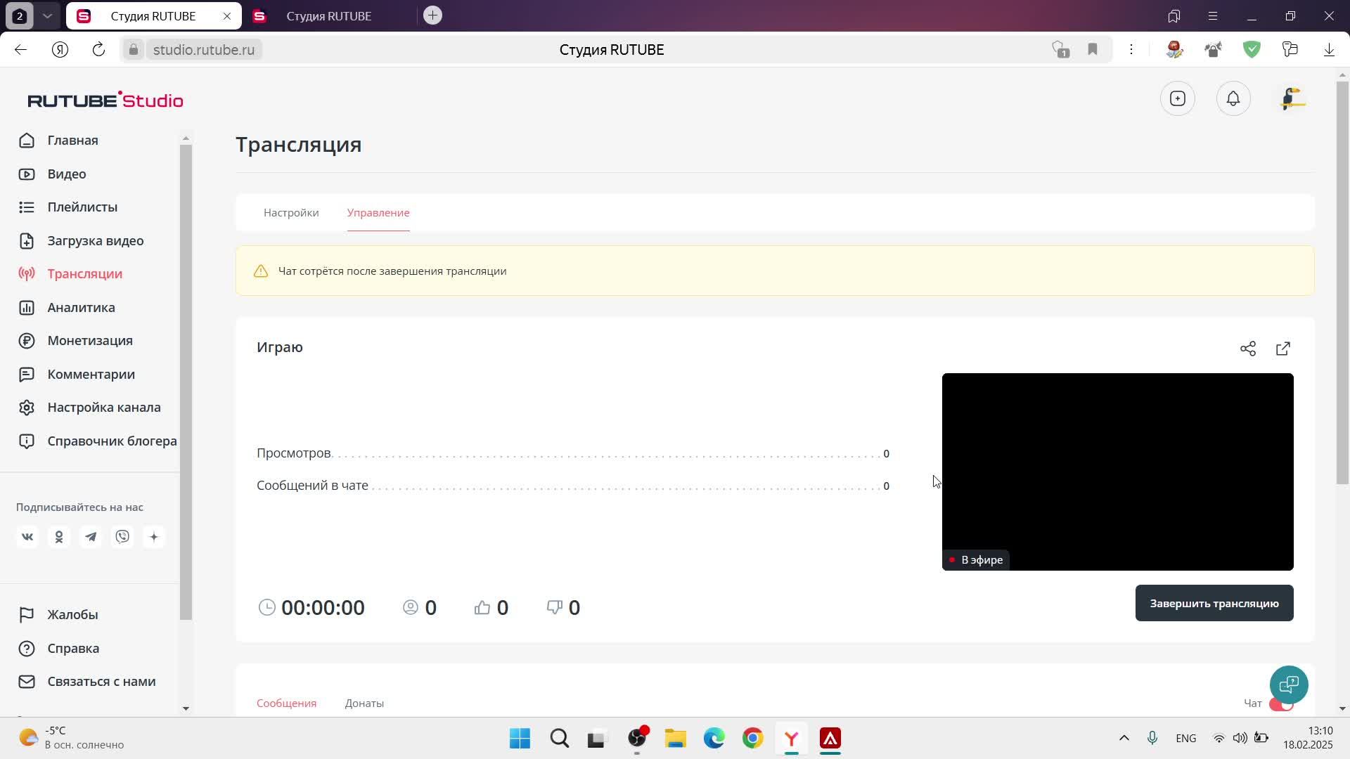
Task: Open browser hamburger menu
Action: point(1213,16)
